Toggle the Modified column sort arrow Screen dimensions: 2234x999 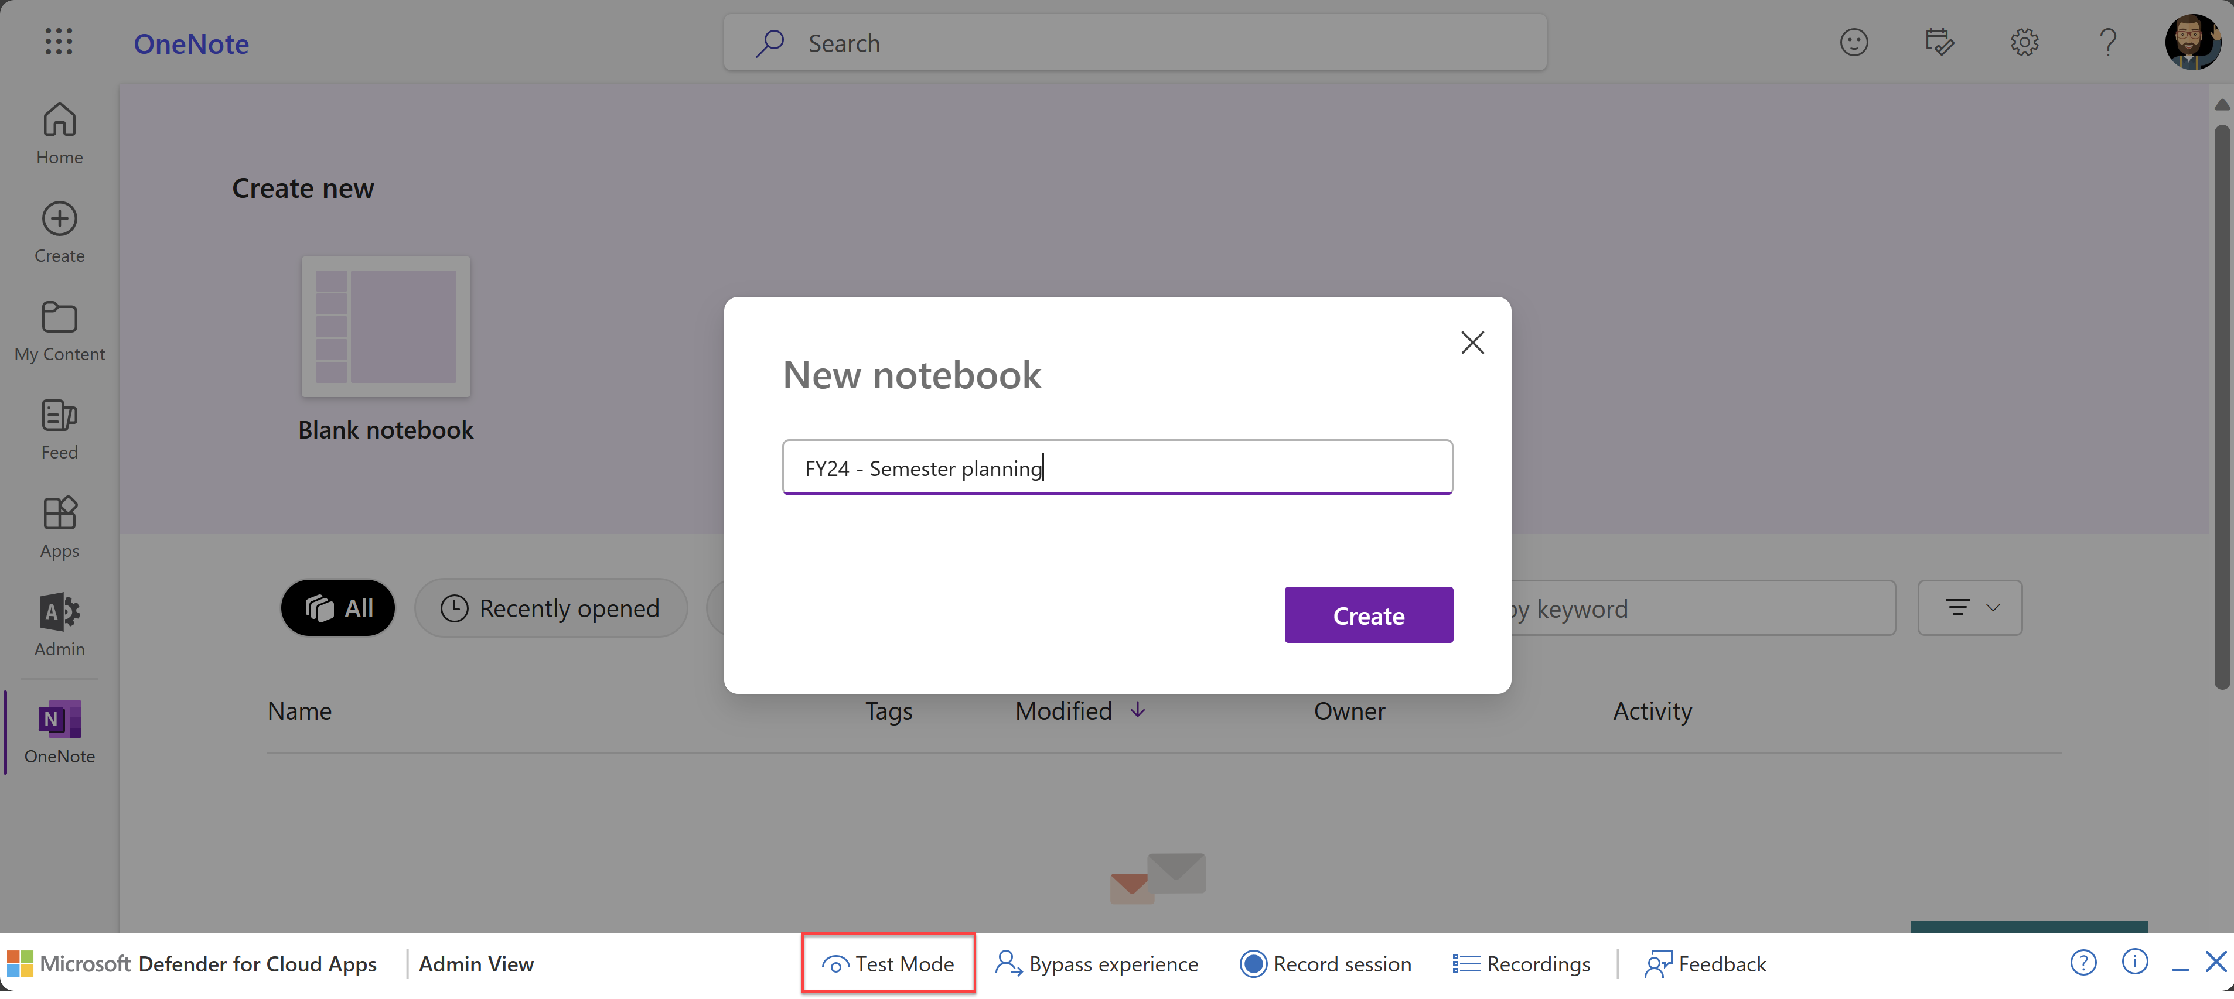(1138, 710)
